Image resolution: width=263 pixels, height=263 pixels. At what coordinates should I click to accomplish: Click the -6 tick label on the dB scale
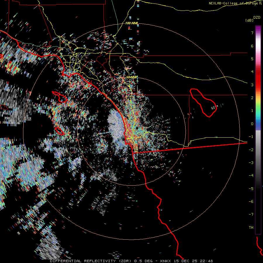pos(251,202)
